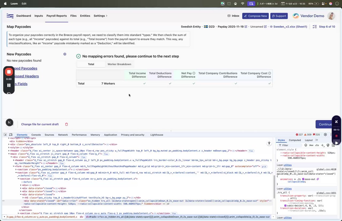
Task: Activate the DevTools element inspector tool
Action: tap(5, 135)
